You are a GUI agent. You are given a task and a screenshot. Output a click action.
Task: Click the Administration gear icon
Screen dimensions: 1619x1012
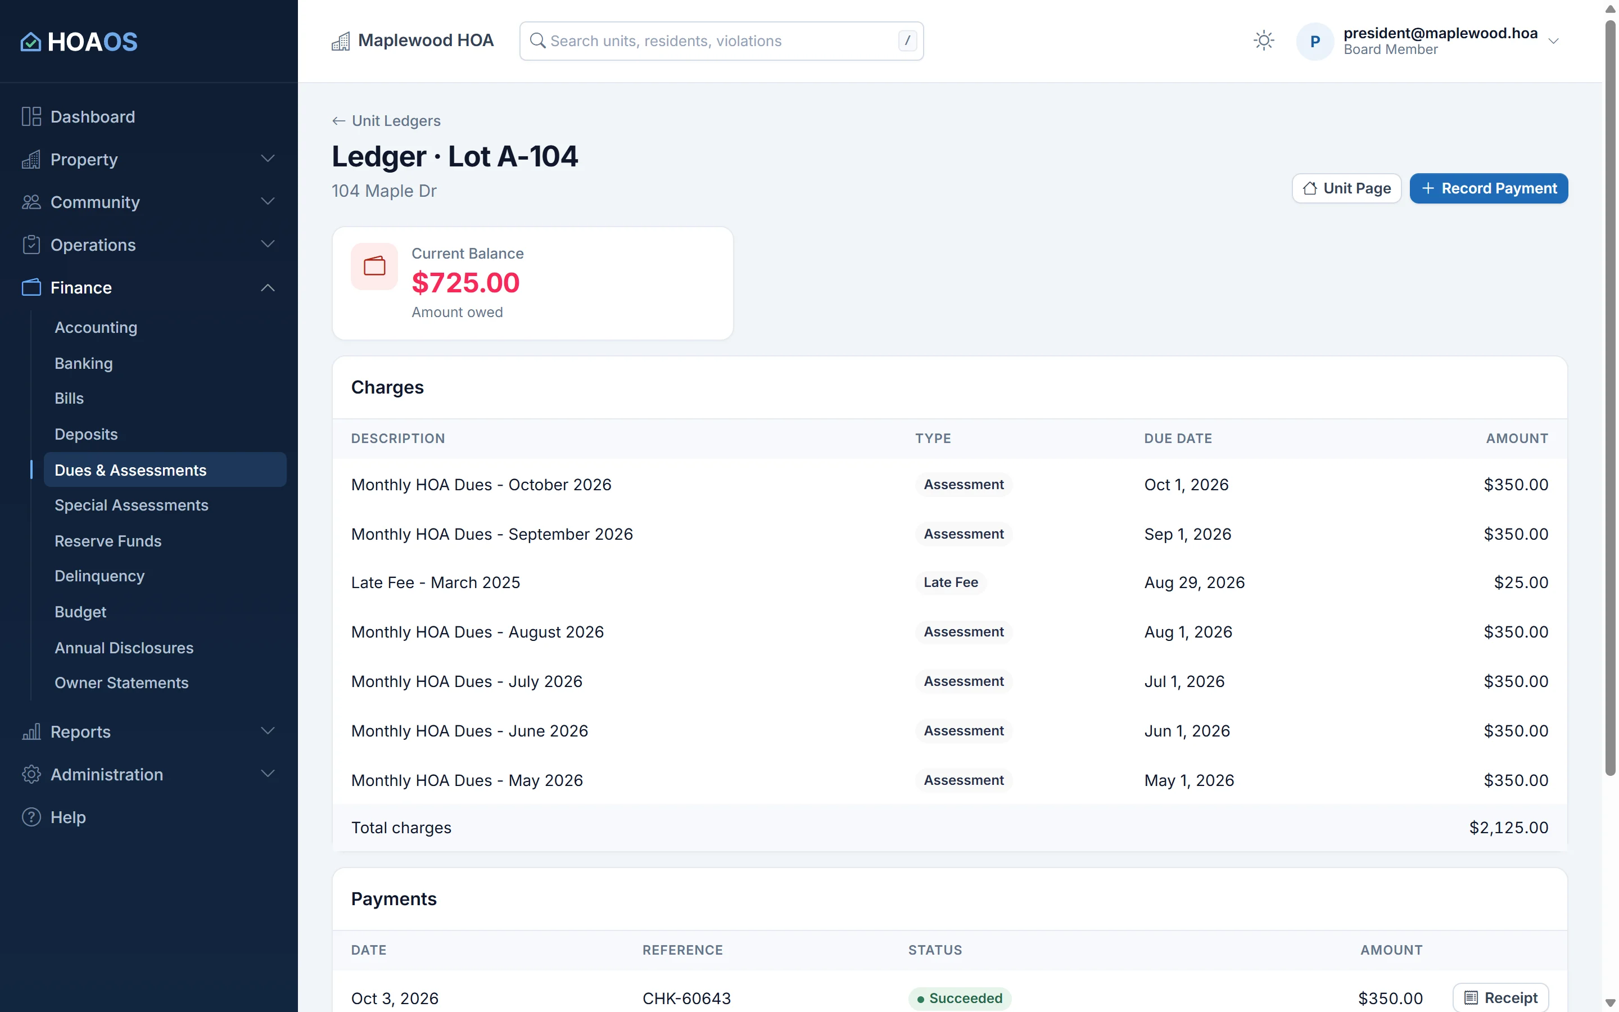pos(31,774)
